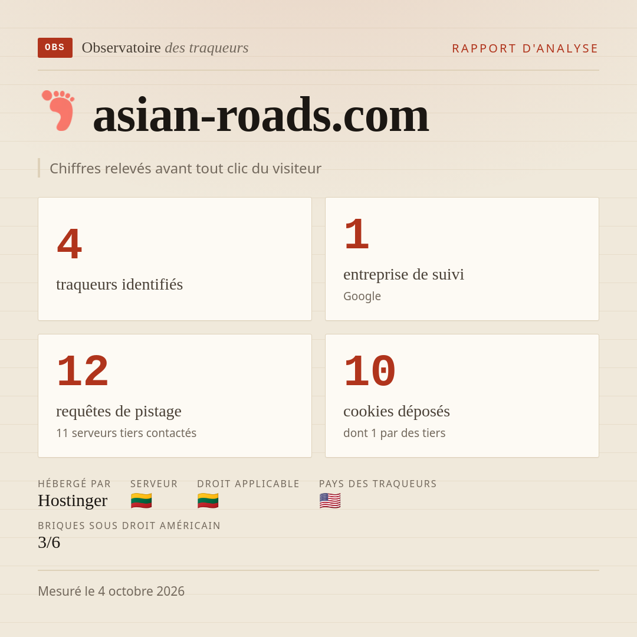The height and width of the screenshot is (637, 637).
Task: Click 'dont 1 par des tiers'
Action: [395, 433]
